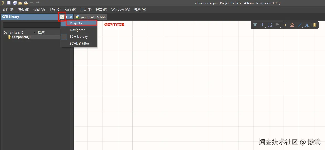Select Component_1 in the library list

tap(22, 37)
